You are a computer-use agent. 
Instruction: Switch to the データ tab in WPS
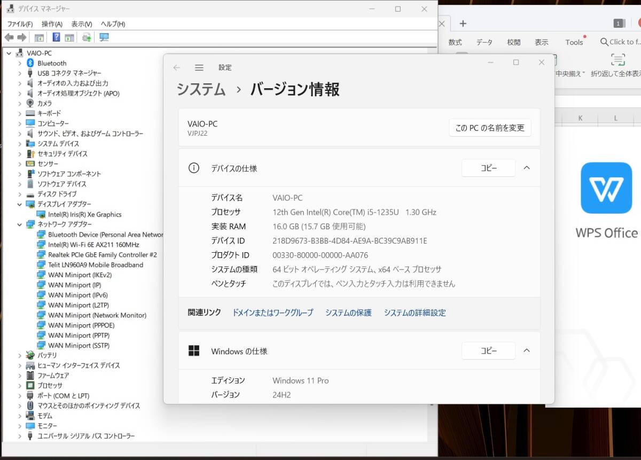tap(484, 42)
